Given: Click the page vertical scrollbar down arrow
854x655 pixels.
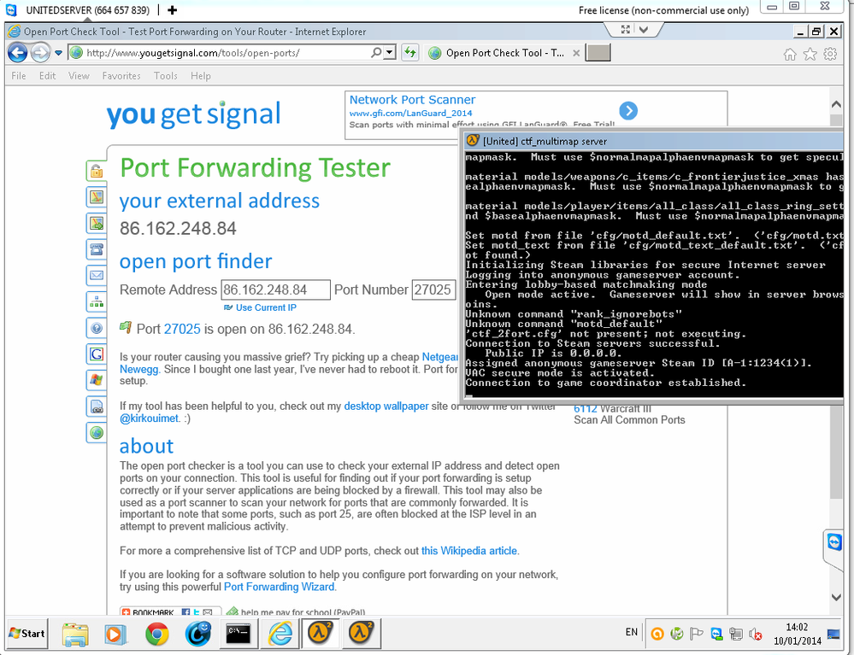Looking at the screenshot, I should click(837, 597).
